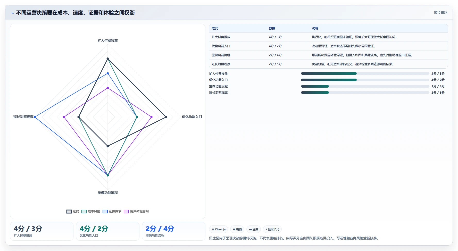The height and width of the screenshot is (251, 458).
Task: Click the 进度 chip
Action: (x=254, y=229)
